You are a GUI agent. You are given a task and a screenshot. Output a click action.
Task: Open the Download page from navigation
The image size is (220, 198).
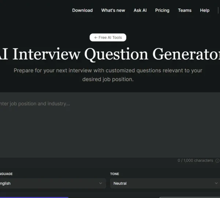point(82,10)
